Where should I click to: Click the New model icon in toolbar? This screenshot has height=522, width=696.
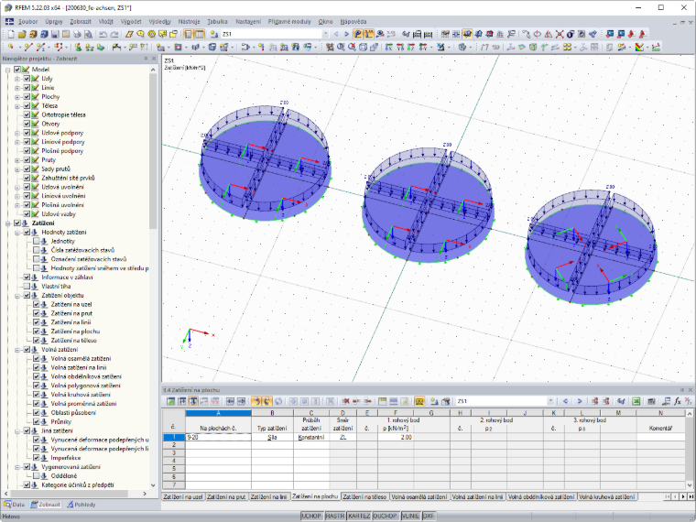(11, 34)
